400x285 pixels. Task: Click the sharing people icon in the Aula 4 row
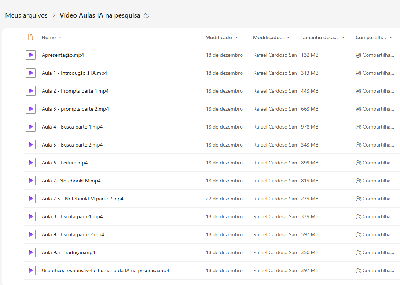point(359,127)
